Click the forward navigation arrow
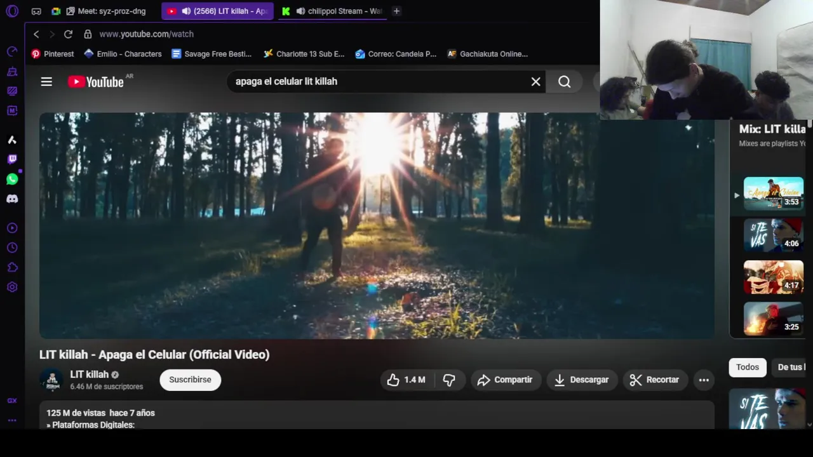 (x=52, y=34)
